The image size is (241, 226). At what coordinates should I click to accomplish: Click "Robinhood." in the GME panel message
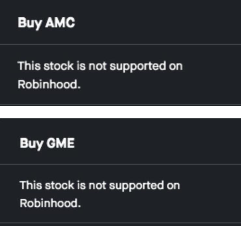pos(50,203)
